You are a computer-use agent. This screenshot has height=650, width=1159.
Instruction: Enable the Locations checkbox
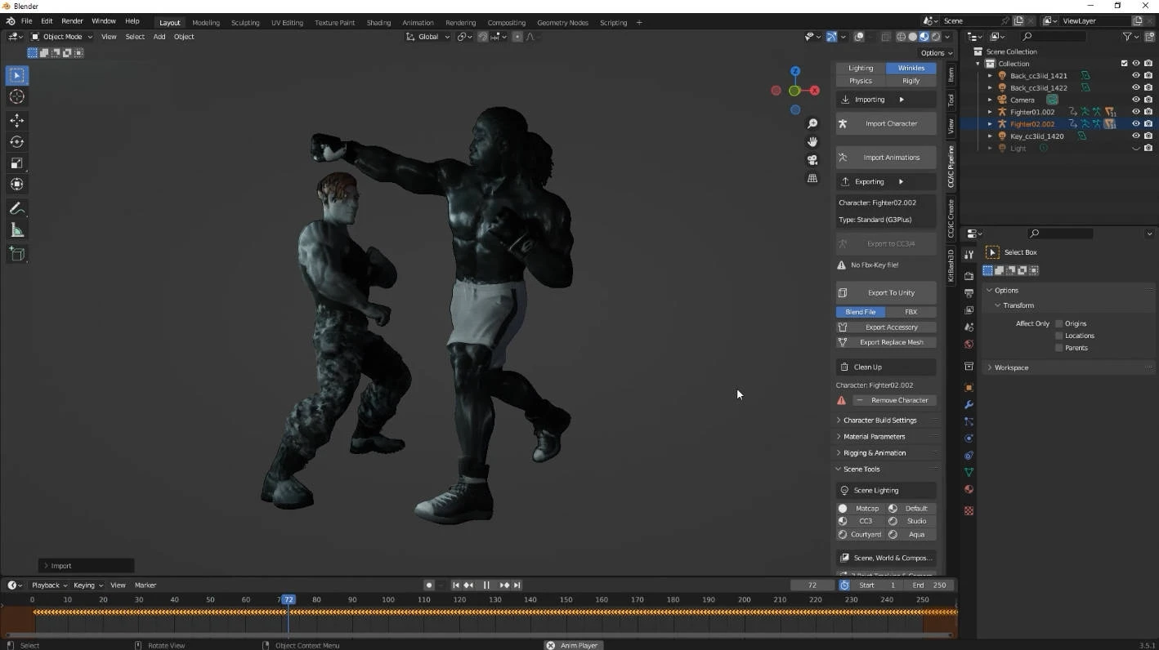1059,336
